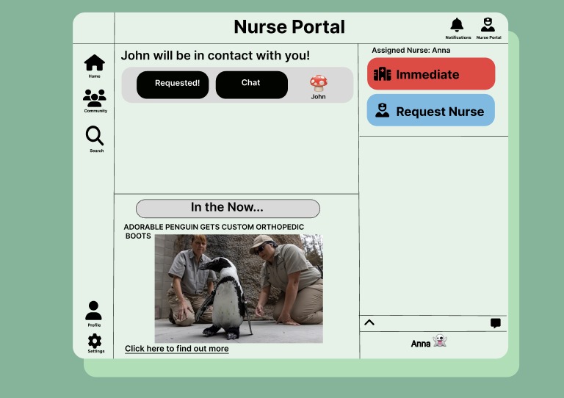Open the Notifications bell
Image resolution: width=564 pixels, height=398 pixels.
click(x=457, y=25)
